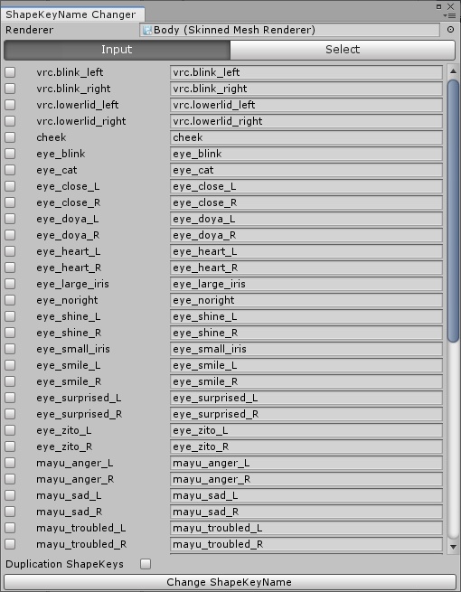Click the Change ShapeKeyName button
Screen dimensions: 461x592
click(x=230, y=582)
